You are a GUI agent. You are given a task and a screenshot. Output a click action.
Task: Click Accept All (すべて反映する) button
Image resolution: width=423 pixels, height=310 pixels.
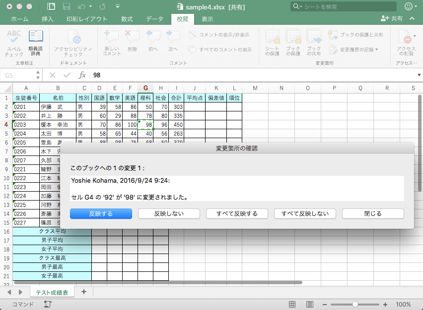pyautogui.click(x=237, y=213)
